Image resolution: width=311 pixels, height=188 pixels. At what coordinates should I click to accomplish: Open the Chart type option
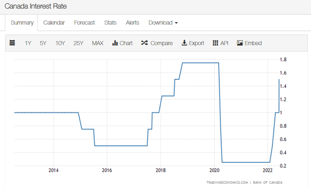[122, 43]
